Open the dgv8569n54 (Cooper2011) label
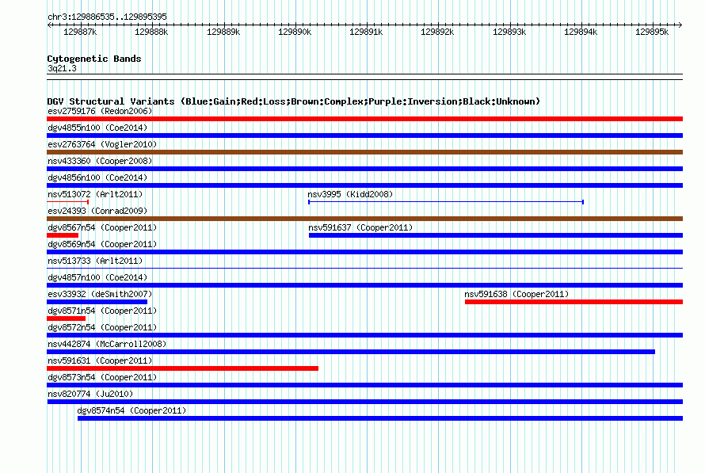This screenshot has width=705, height=473. pos(102,244)
